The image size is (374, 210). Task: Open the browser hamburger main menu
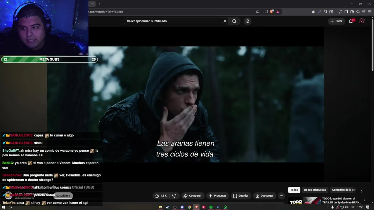(x=370, y=12)
